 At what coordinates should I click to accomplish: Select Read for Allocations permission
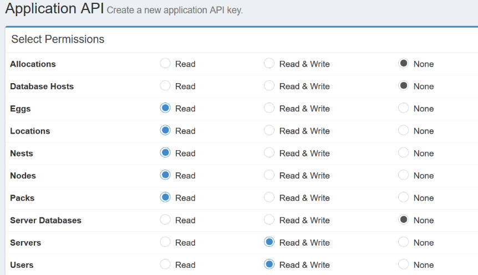point(165,63)
